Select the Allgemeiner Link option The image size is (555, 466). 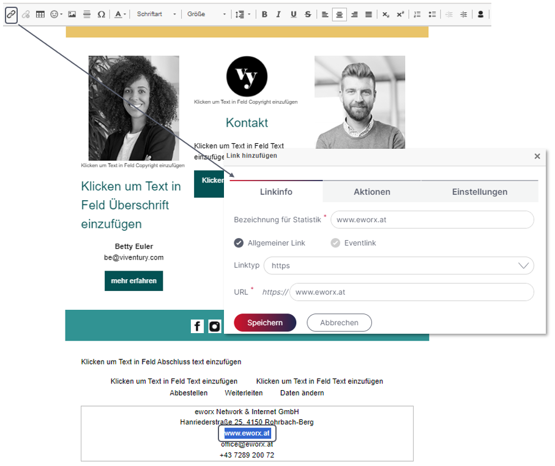(269, 243)
